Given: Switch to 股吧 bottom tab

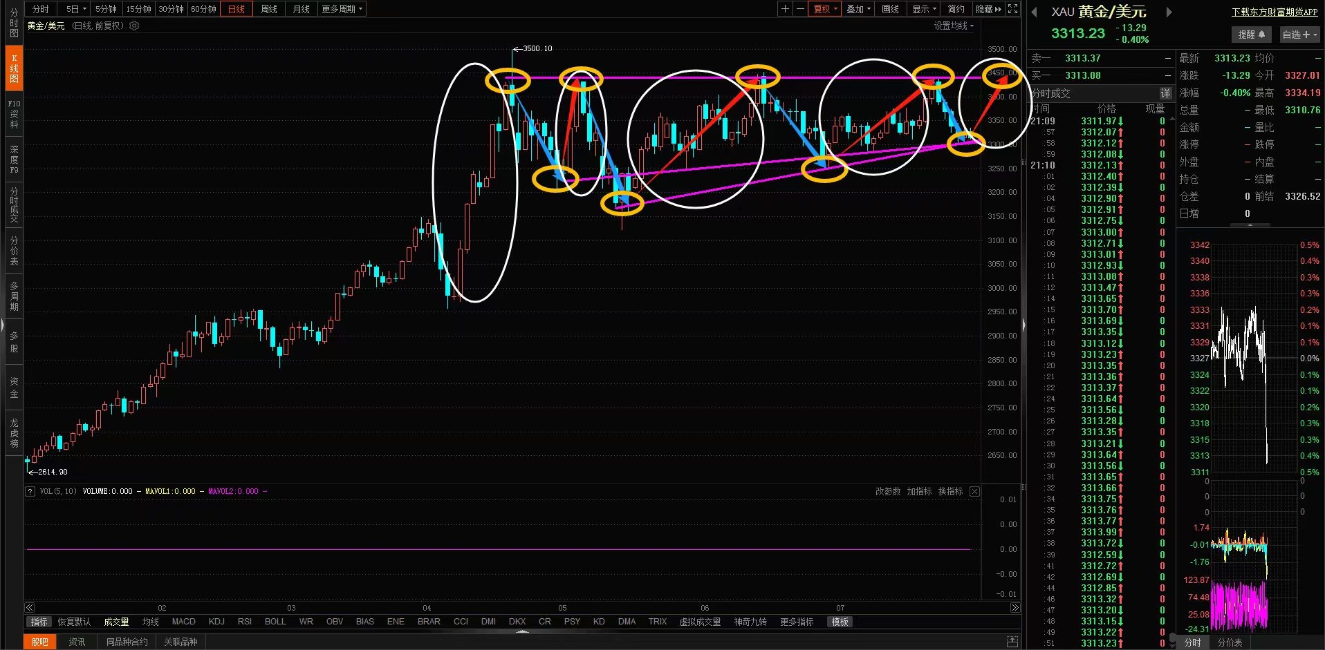Looking at the screenshot, I should 40,642.
